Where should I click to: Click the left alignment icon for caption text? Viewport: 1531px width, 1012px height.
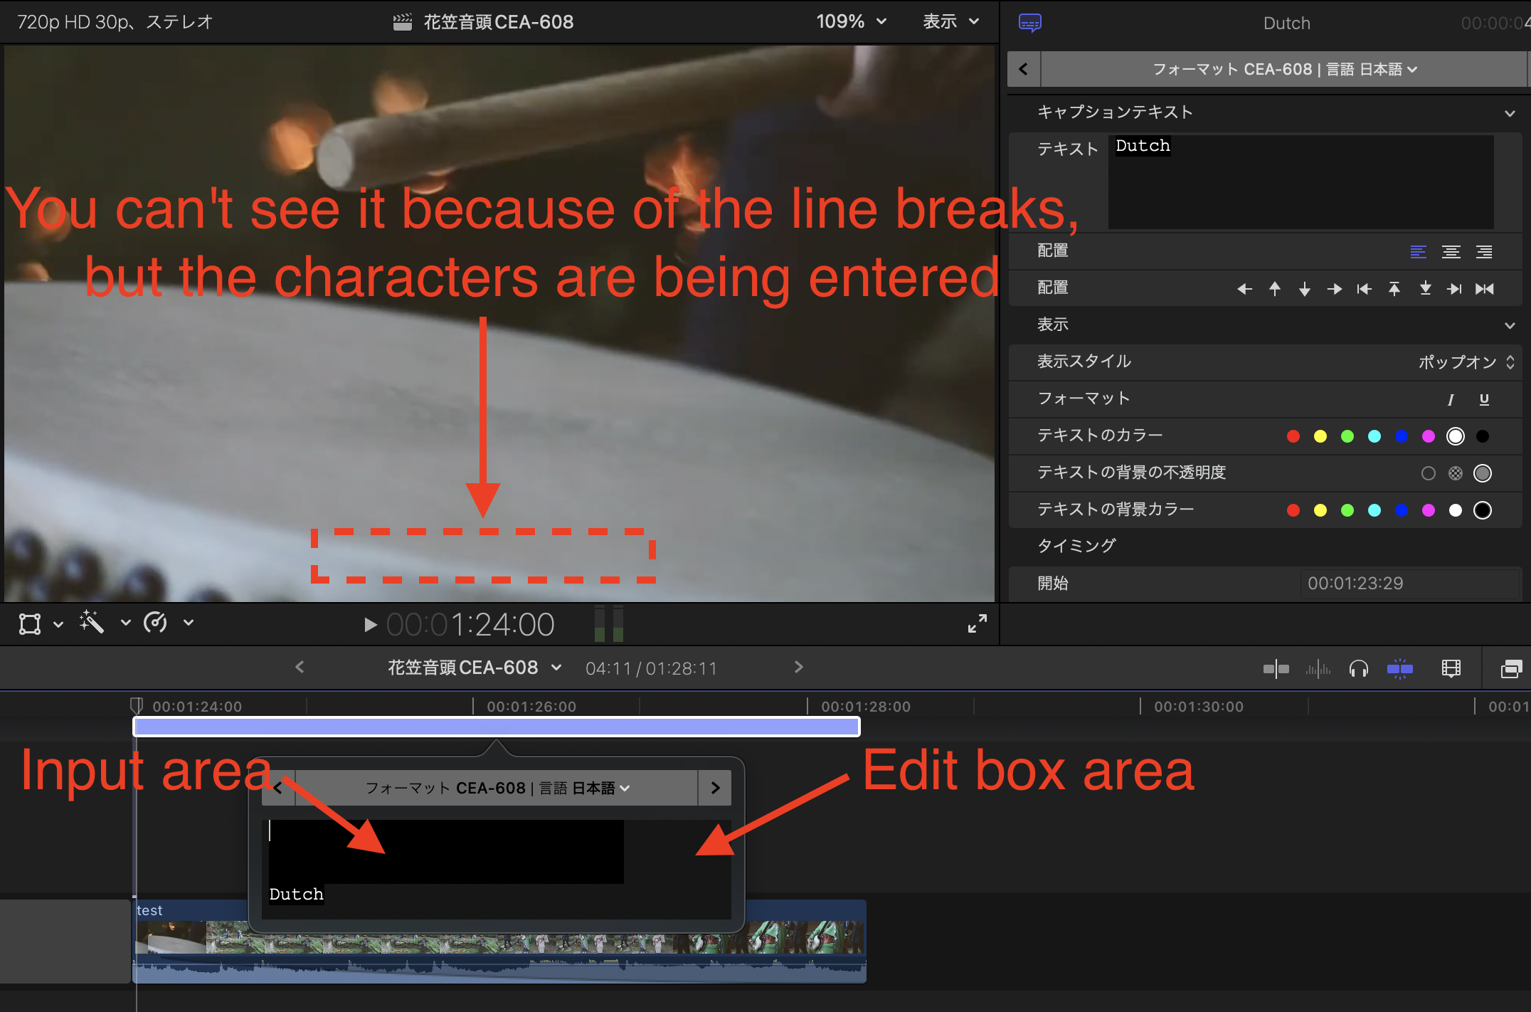(x=1418, y=251)
